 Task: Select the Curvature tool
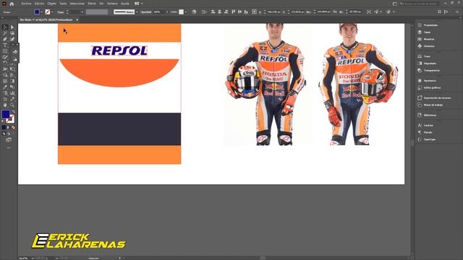click(12, 39)
